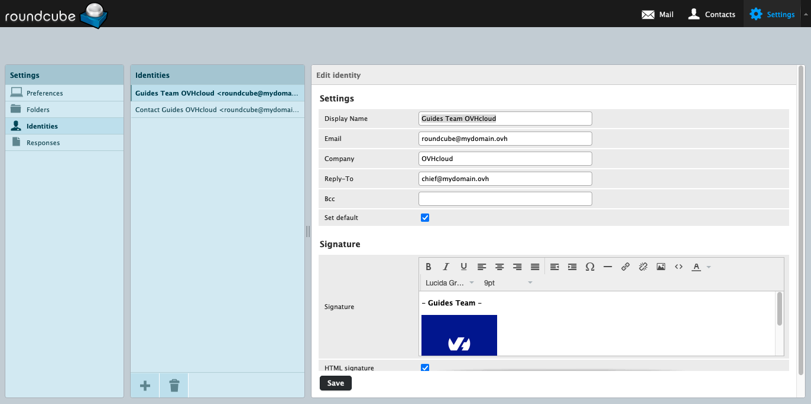Image resolution: width=811 pixels, height=404 pixels.
Task: Open Contacts from the top bar
Action: pyautogui.click(x=712, y=14)
